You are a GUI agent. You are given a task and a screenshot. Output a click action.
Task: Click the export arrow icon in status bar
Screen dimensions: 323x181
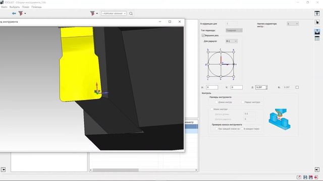click(298, 177)
